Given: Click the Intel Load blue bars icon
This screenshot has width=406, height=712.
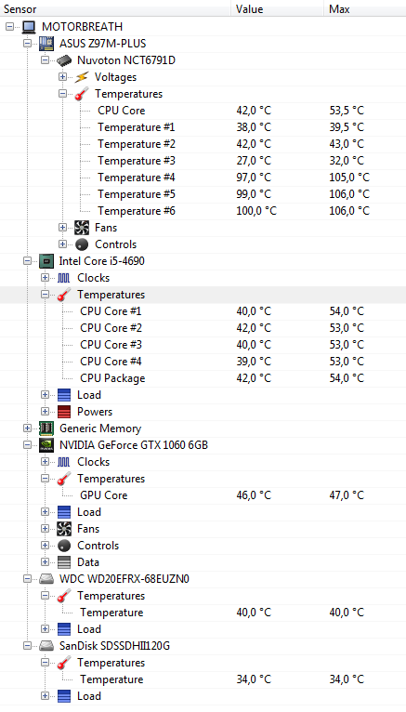Looking at the screenshot, I should (64, 395).
